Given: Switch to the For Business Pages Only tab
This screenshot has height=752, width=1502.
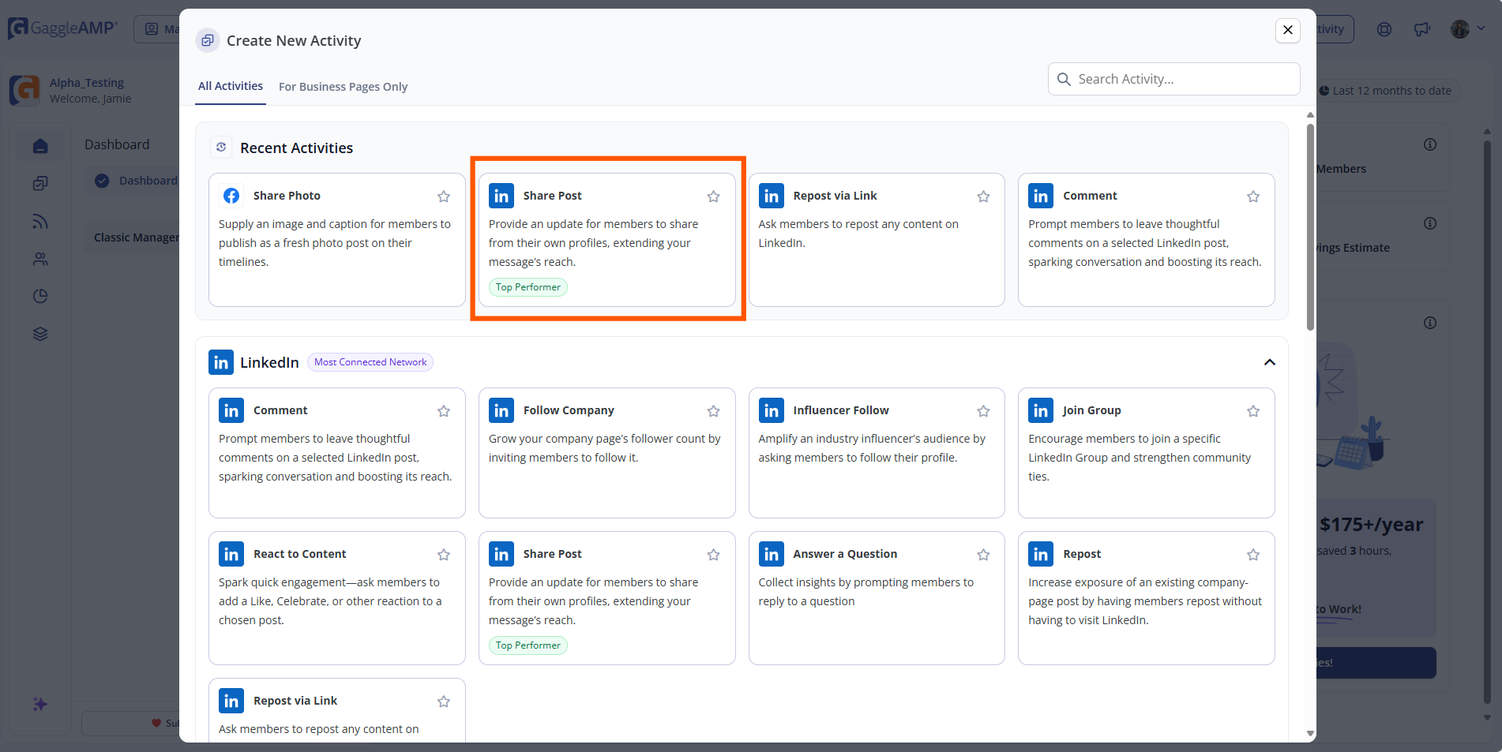Looking at the screenshot, I should click(343, 86).
